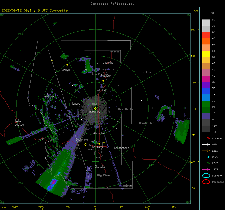Screen dimensions: 225x210
Task: Click the white 04DK arrow icon
Action: (x=206, y=144)
